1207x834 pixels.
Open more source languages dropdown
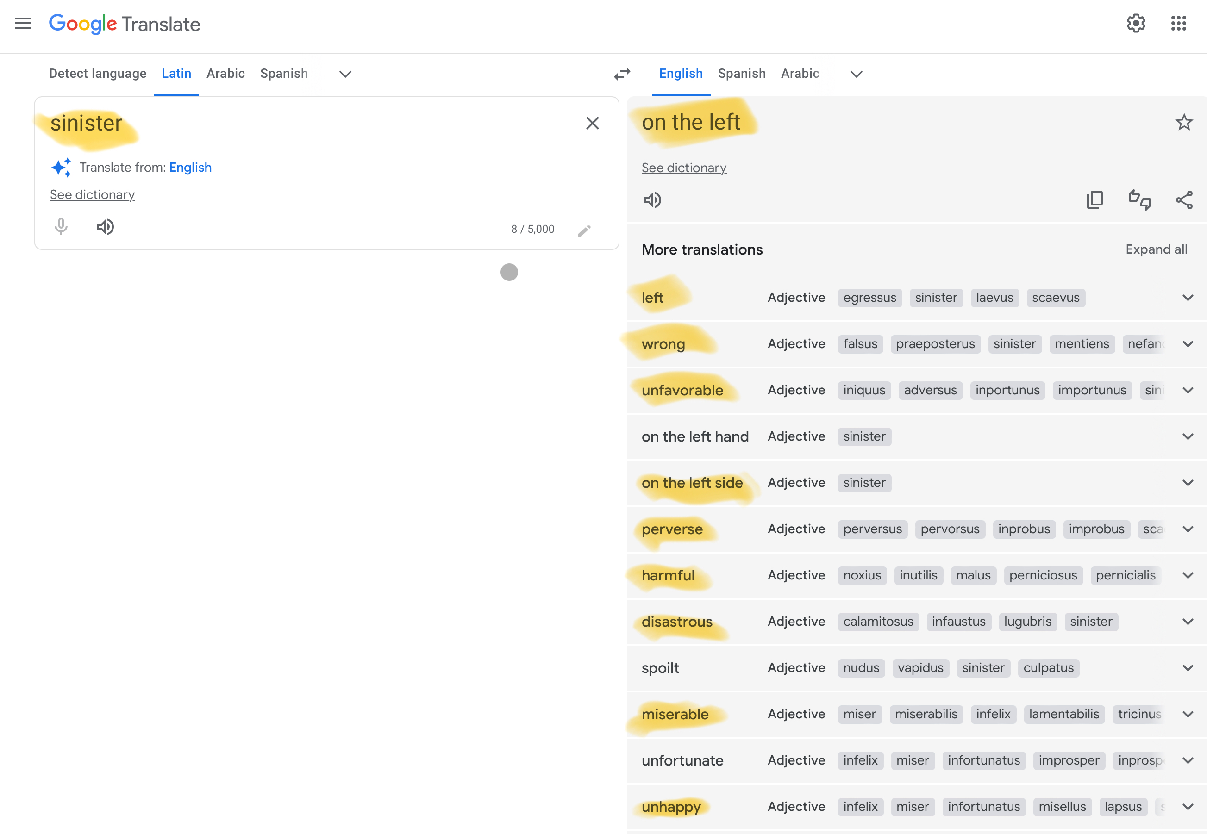[345, 74]
